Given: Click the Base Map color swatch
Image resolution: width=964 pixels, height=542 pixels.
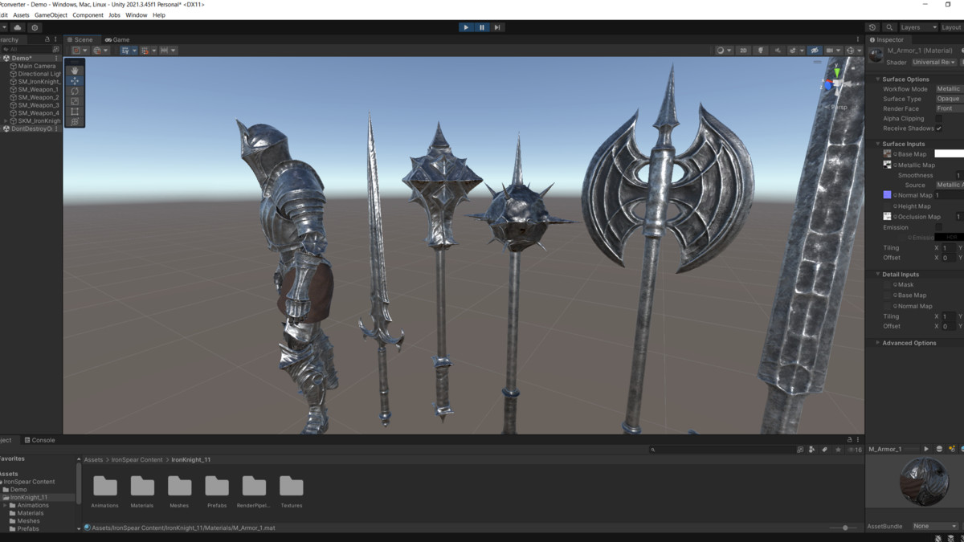Looking at the screenshot, I should 949,153.
